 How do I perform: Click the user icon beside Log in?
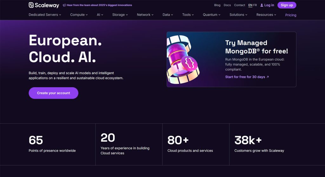[262, 5]
